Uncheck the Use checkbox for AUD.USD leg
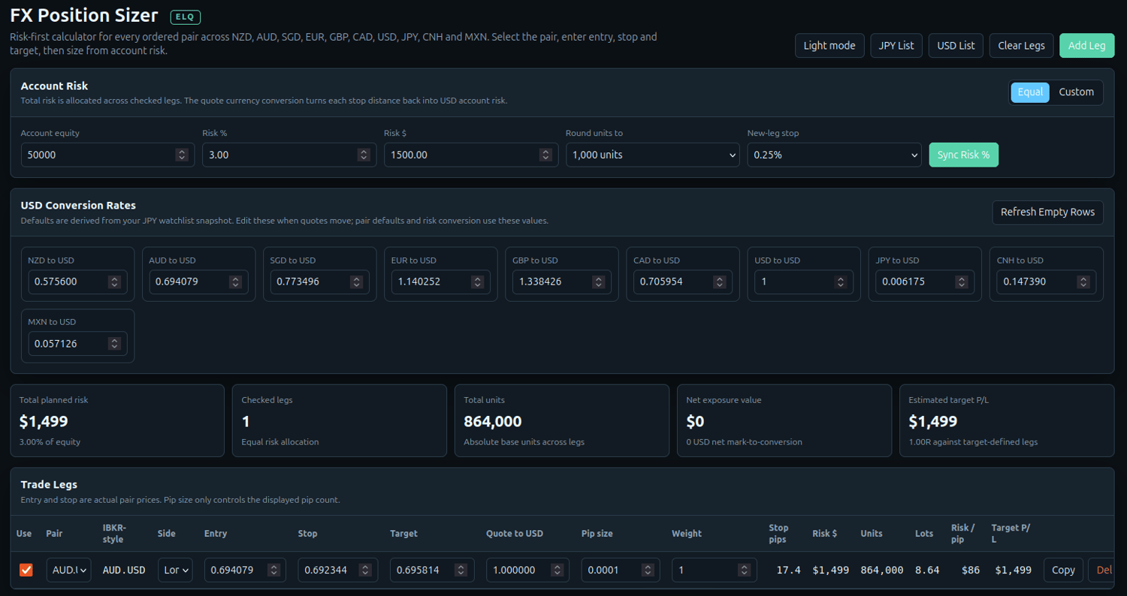Image resolution: width=1127 pixels, height=596 pixels. pos(26,570)
